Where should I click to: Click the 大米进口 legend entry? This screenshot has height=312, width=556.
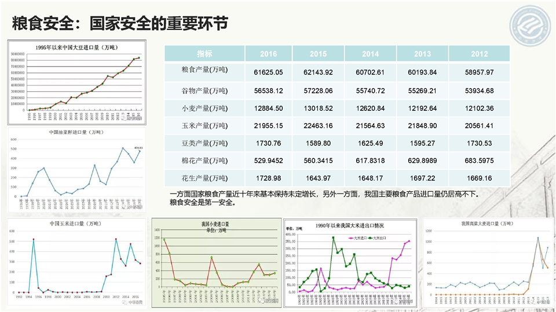(356, 237)
